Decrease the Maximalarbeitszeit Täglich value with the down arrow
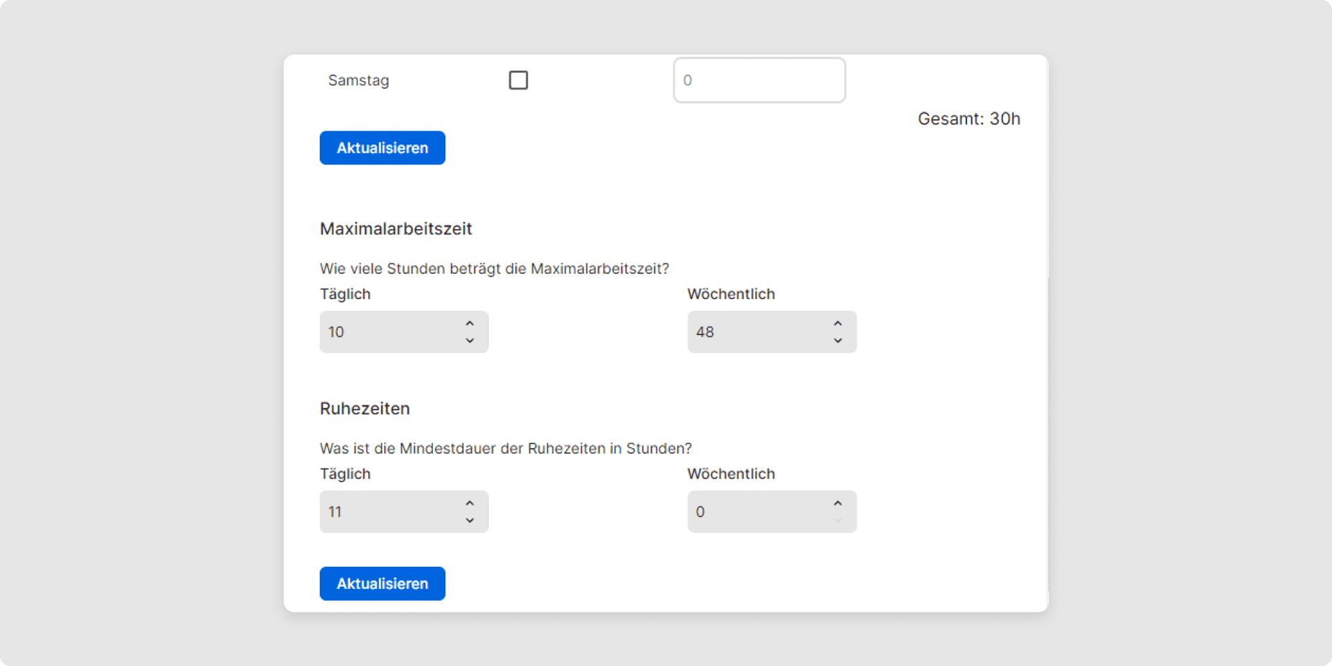This screenshot has height=666, width=1332. [470, 341]
